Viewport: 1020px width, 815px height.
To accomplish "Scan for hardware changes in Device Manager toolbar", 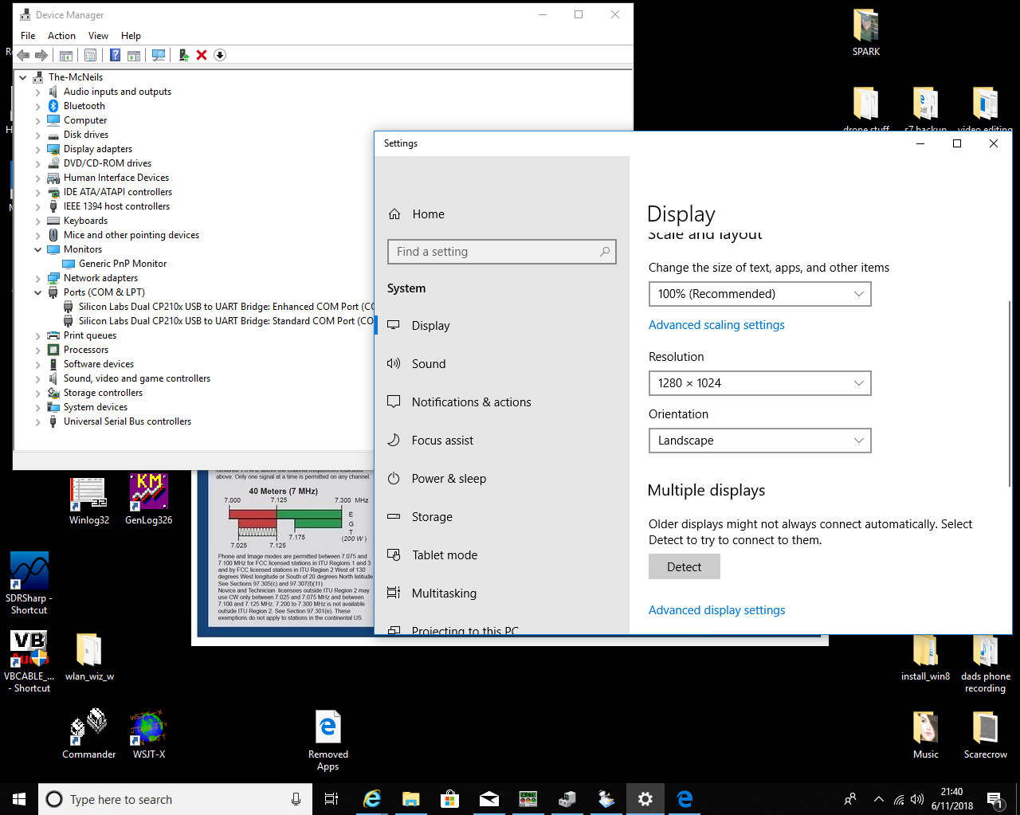I will coord(159,55).
